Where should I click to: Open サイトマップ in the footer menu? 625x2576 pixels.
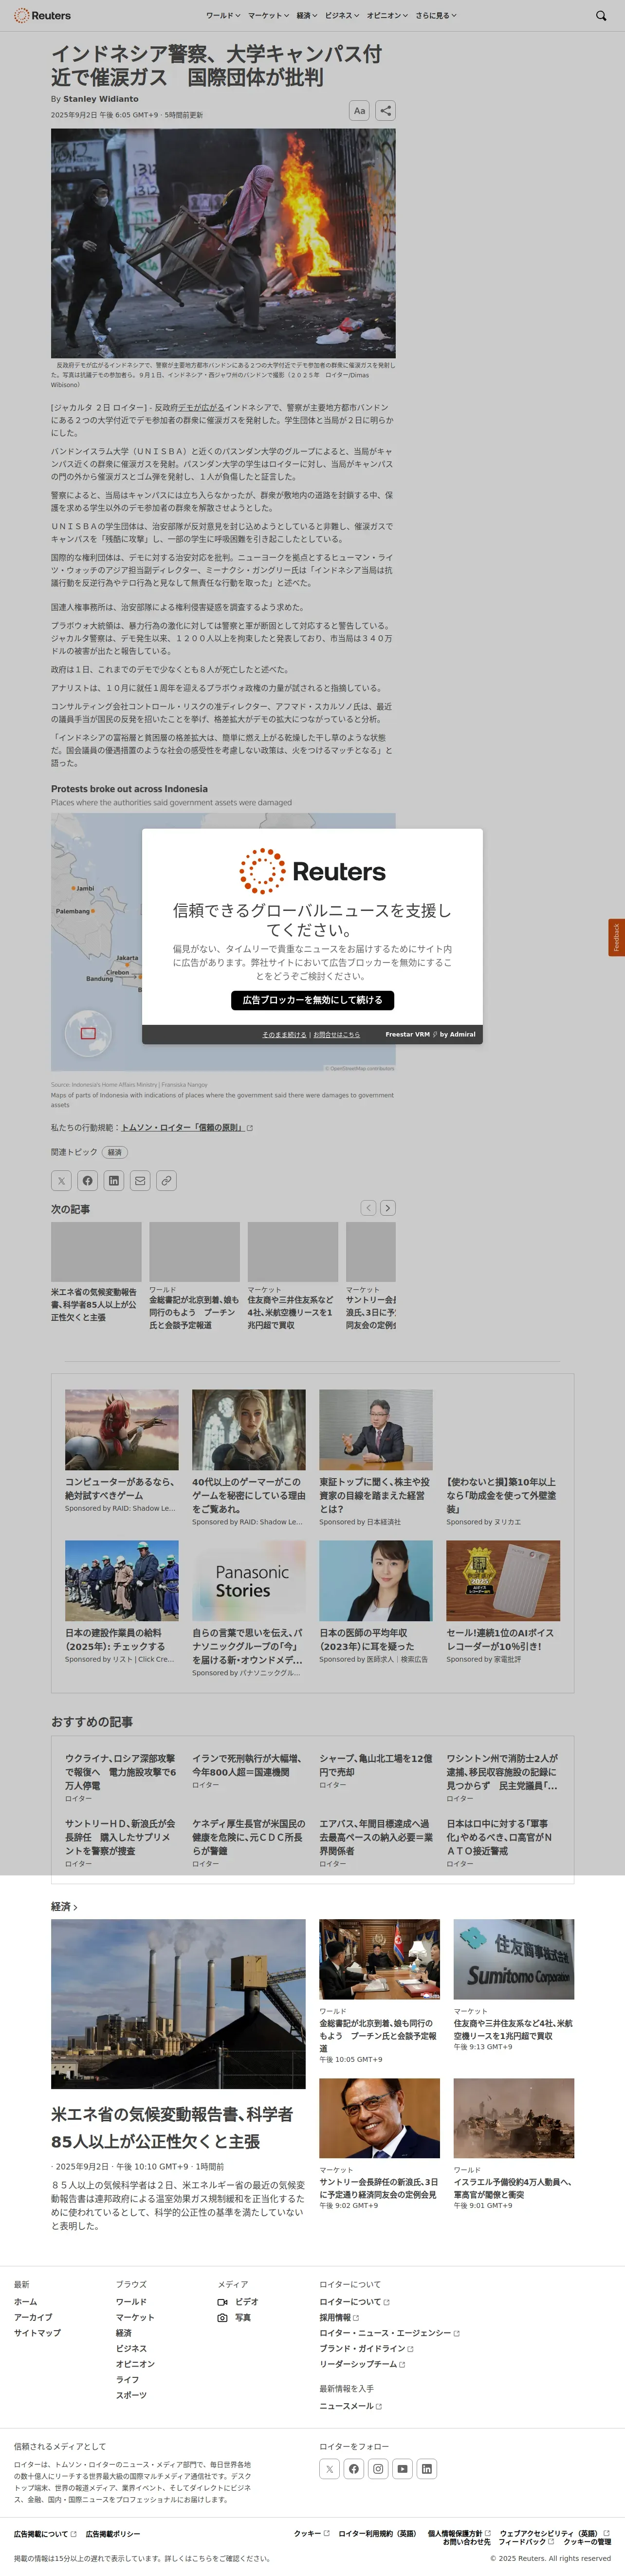[x=37, y=2333]
